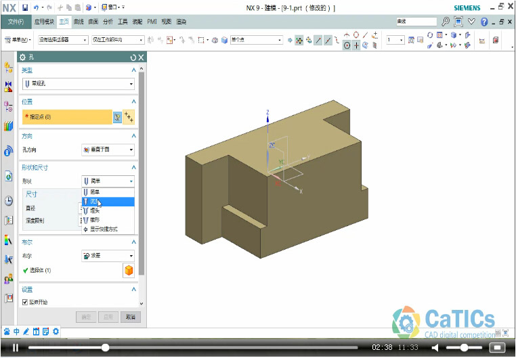This screenshot has height=358, width=516.
Task: Click the 确定 OK button
Action: tap(86, 317)
